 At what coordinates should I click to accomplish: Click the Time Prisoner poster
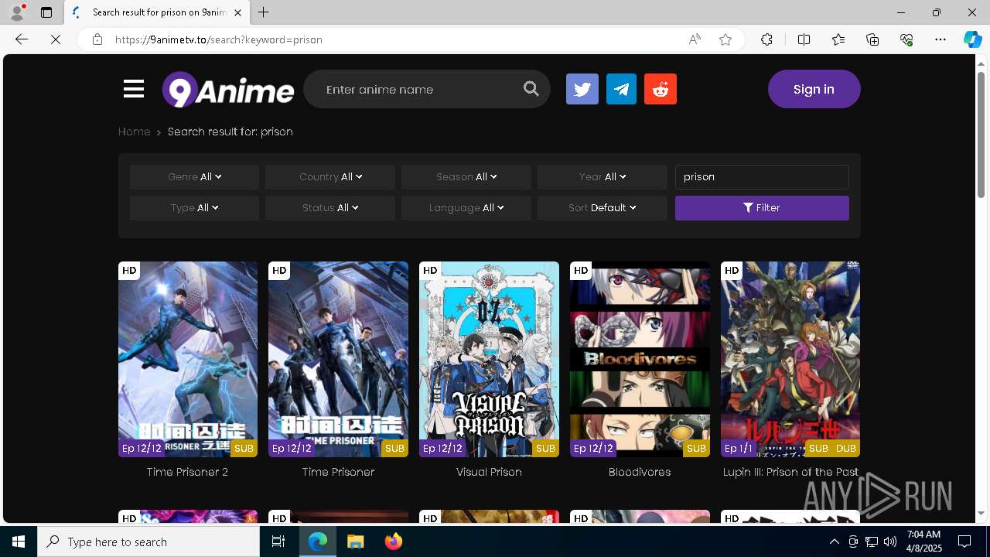point(338,359)
